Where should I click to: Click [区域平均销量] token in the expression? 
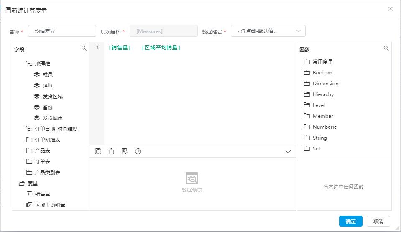coord(161,48)
